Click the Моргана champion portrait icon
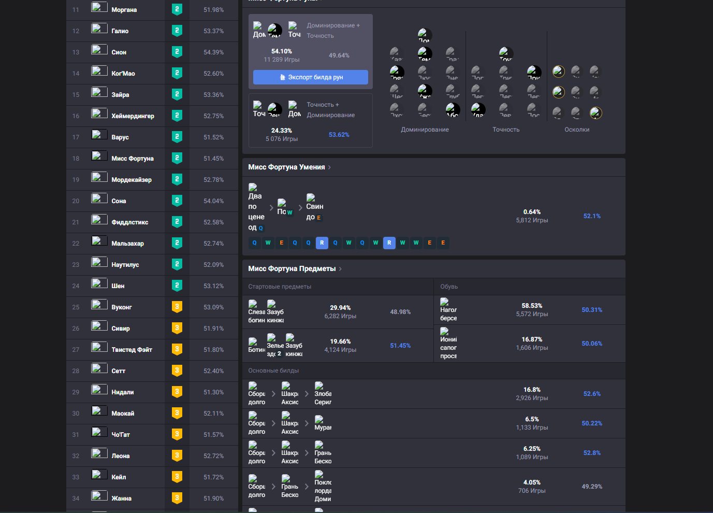This screenshot has width=713, height=513. point(99,7)
